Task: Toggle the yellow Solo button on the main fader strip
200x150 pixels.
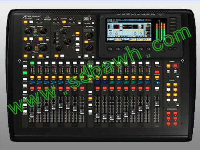Action: click(157, 77)
